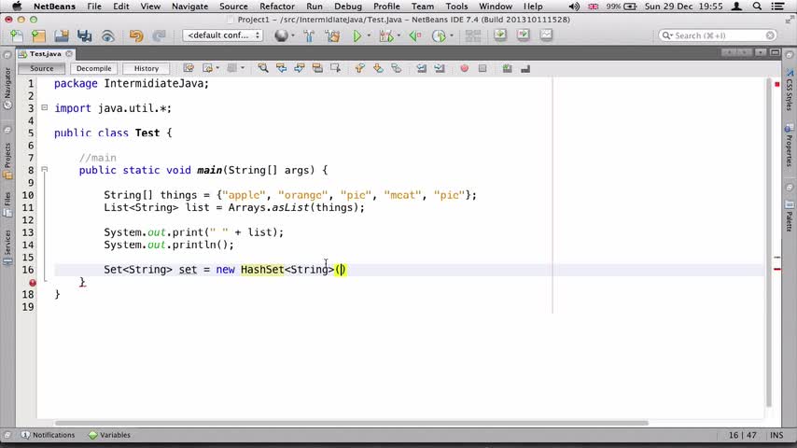Switch to Source view
This screenshot has height=448, width=797.
click(42, 68)
